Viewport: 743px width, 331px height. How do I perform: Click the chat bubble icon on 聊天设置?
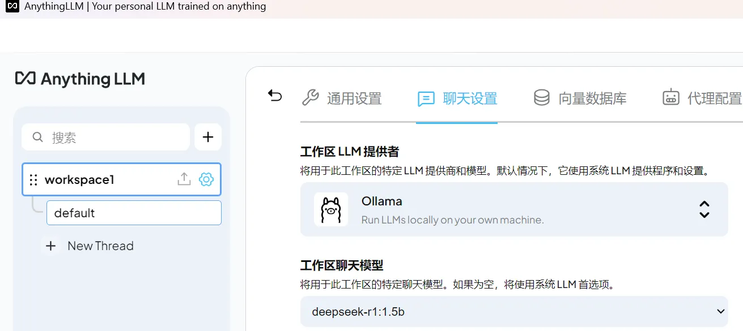coord(426,99)
